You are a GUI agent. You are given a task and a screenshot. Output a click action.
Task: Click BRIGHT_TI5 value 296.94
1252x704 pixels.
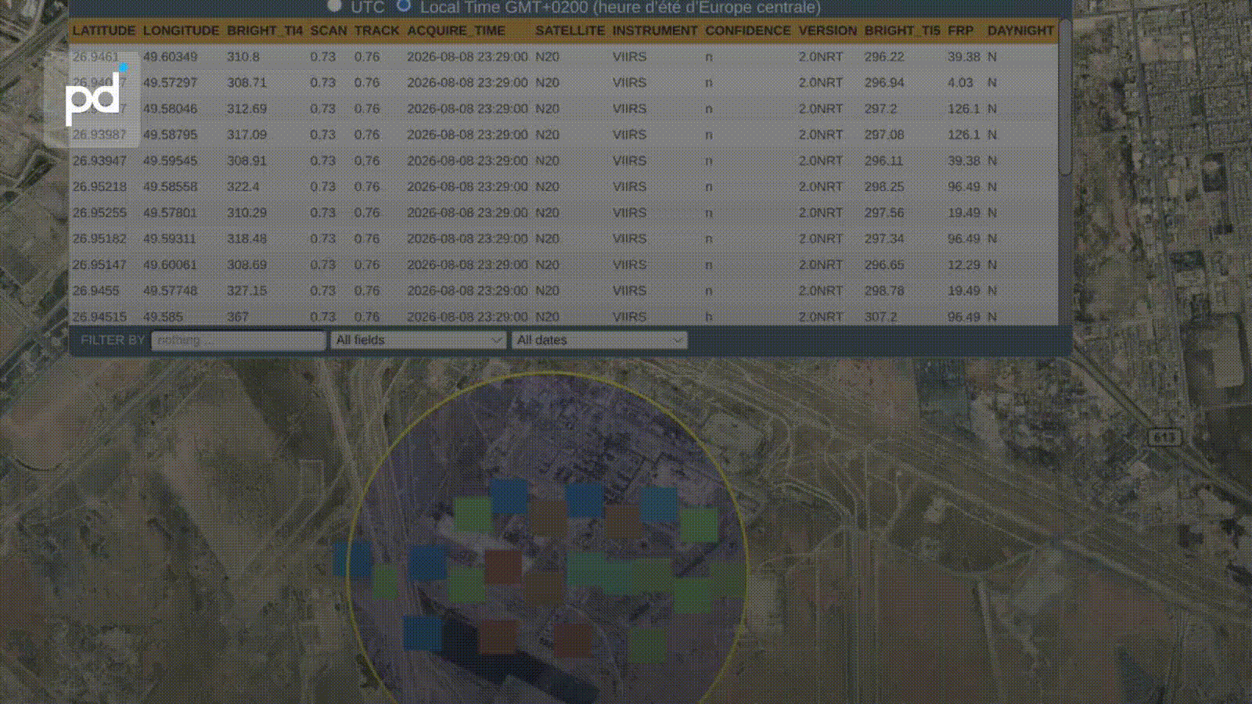click(x=884, y=83)
